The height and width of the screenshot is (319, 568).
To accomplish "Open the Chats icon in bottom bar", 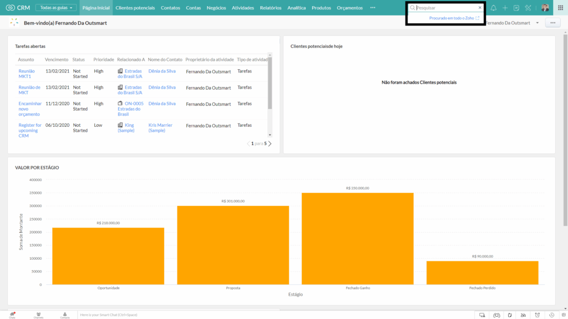I will click(12, 315).
